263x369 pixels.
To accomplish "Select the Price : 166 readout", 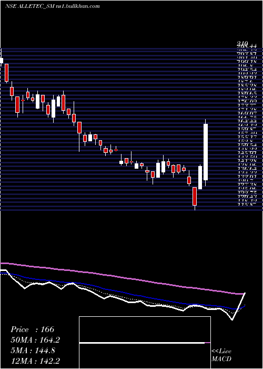I will (x=33, y=329).
